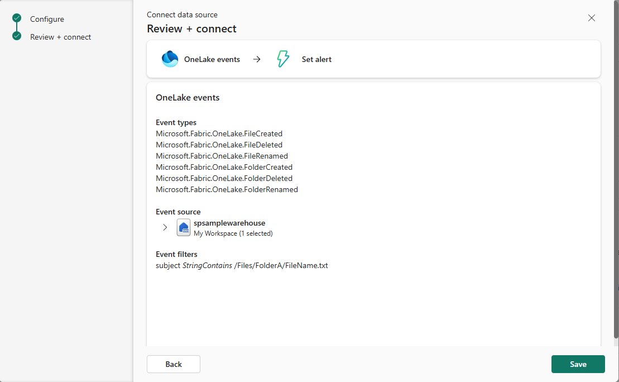The height and width of the screenshot is (382, 619).
Task: Click the Review + connect page title
Action: coord(191,29)
